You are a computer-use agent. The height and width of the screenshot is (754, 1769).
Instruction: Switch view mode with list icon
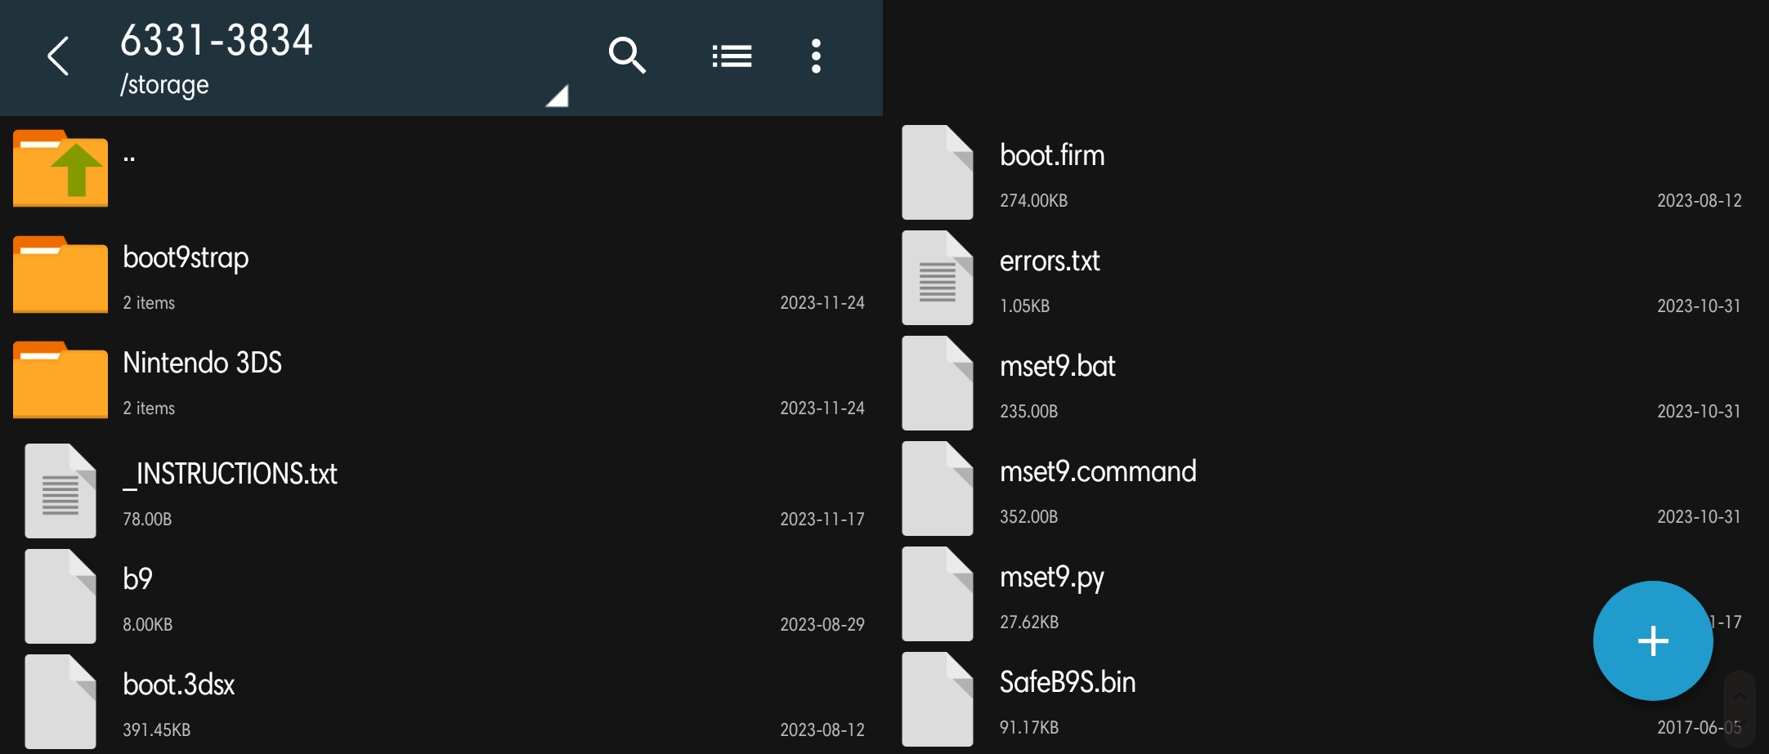732,56
